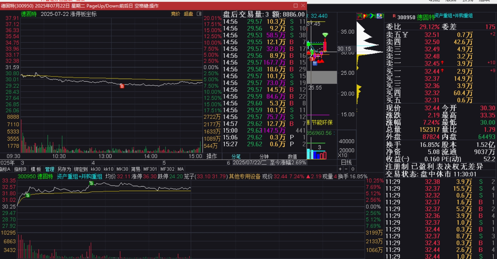Click second green S marker near 32.57 level
497x259 pixels.
[91, 183]
